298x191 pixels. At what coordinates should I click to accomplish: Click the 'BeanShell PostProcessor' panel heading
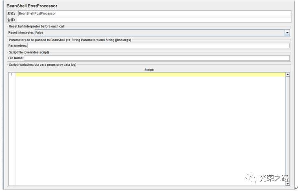[x=32, y=6]
